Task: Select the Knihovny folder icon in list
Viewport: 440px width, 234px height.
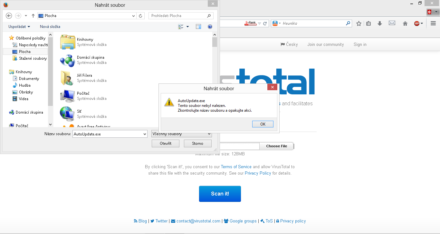Action: click(x=68, y=42)
